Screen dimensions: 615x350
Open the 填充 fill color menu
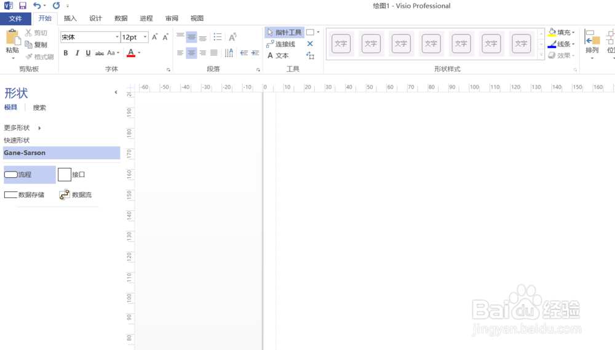(x=561, y=32)
